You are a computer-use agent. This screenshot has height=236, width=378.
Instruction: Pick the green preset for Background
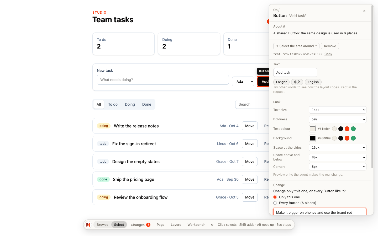(353, 138)
